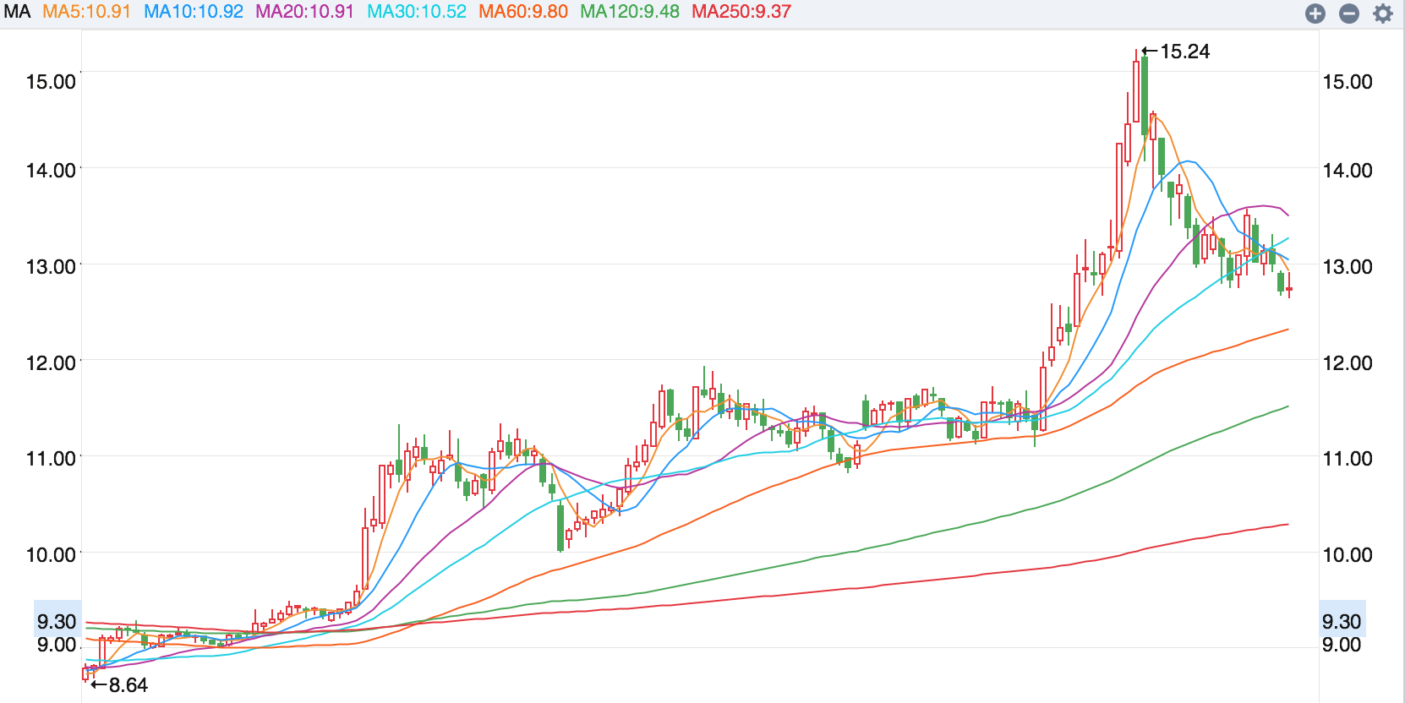1405x703 pixels.
Task: Click the last candlestick at the chart's right end
Action: click(1289, 289)
